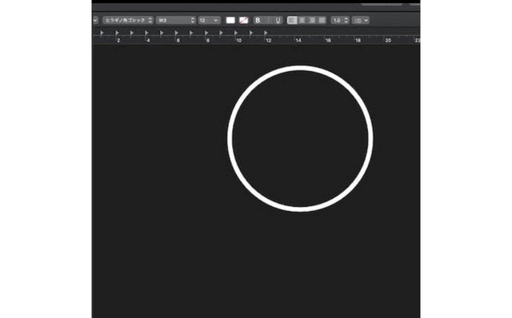Open the ヒラギノ角ゴシック font family dropdown
The width and height of the screenshot is (512, 318).
click(x=128, y=20)
